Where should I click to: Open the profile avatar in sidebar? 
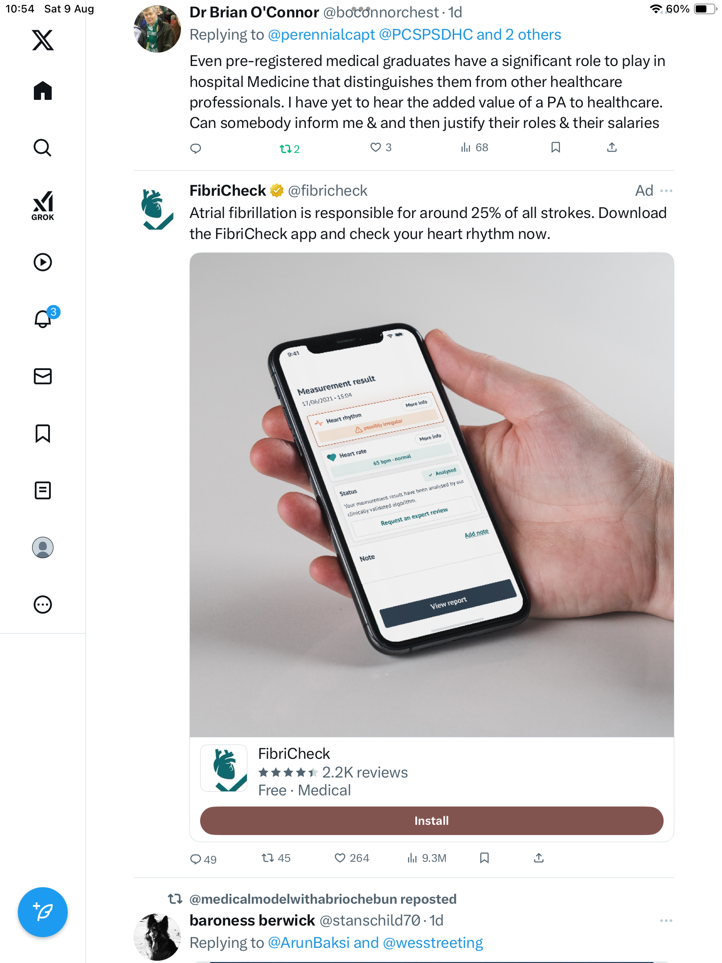click(x=43, y=547)
